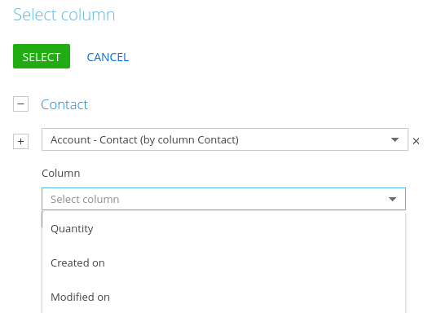Select the Created on option row

pos(224,263)
